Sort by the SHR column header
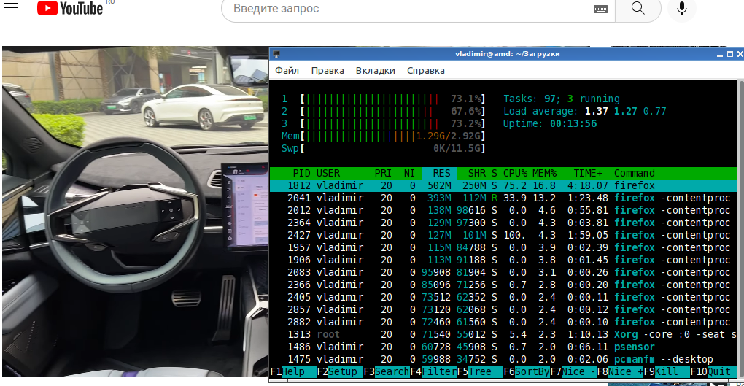 (x=477, y=173)
